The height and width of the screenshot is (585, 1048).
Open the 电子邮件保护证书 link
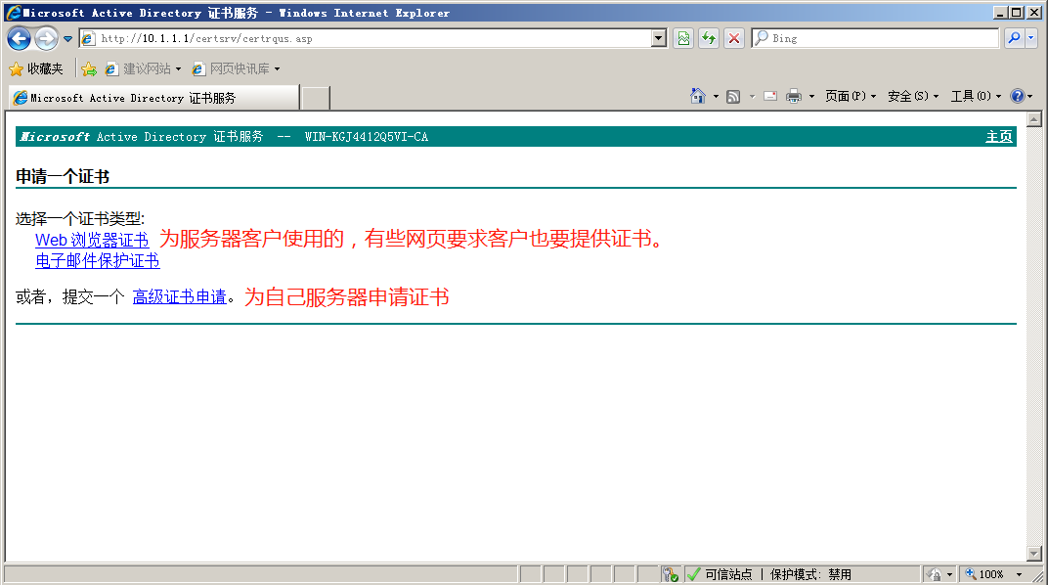coord(98,261)
